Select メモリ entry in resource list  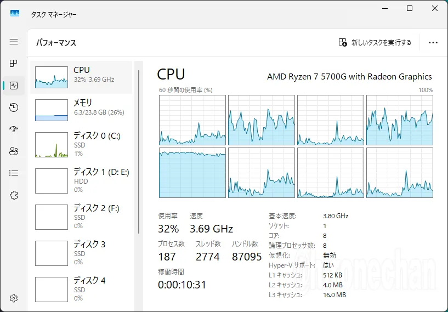click(81, 110)
